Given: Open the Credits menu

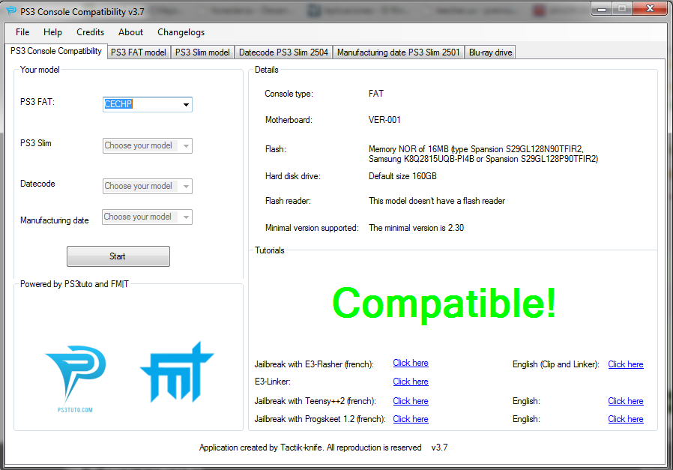Looking at the screenshot, I should (x=90, y=32).
